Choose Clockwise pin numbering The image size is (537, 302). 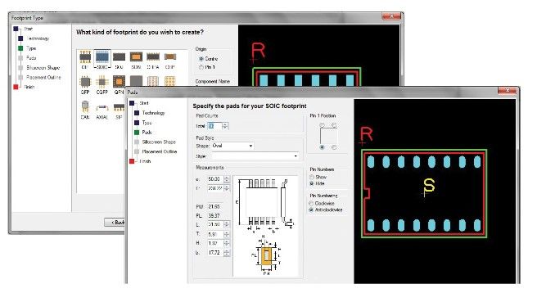(x=311, y=204)
